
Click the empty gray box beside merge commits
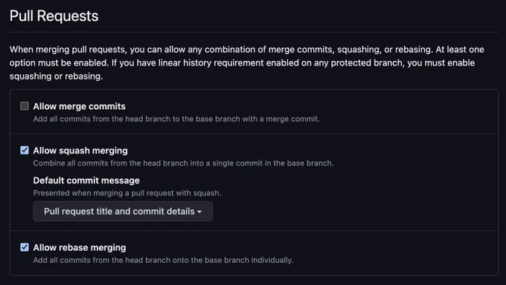coord(25,106)
